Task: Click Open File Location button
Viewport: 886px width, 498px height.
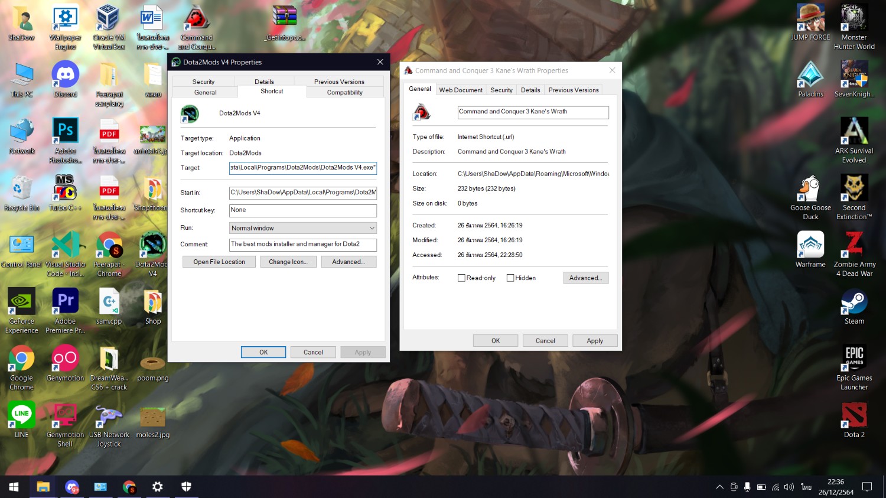Action: (x=219, y=262)
